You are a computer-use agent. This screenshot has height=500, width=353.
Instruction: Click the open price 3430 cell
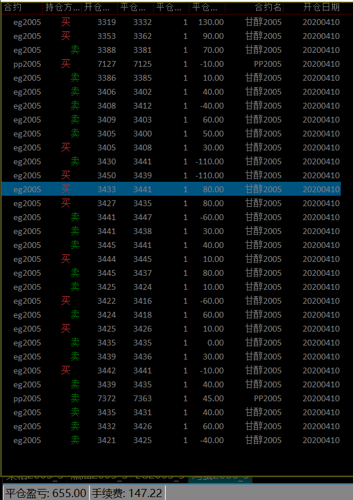coord(107,161)
